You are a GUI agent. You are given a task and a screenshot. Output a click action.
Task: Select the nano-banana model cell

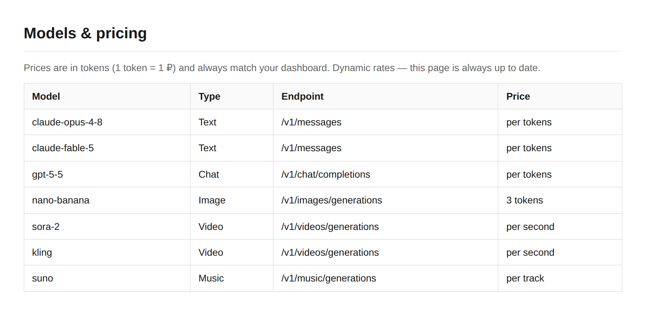coord(107,200)
